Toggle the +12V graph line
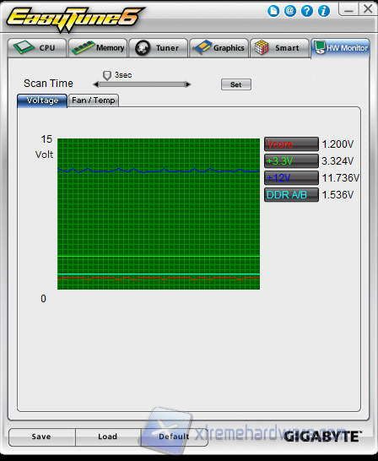 coord(291,177)
